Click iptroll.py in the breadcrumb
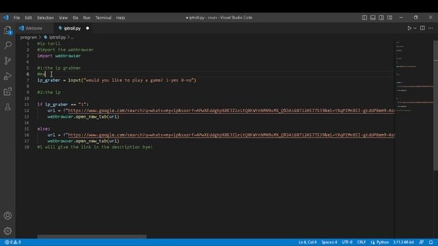The image size is (438, 246). (57, 37)
